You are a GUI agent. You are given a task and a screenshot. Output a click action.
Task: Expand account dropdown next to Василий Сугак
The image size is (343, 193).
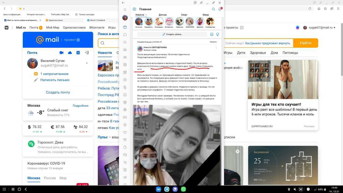[87, 63]
